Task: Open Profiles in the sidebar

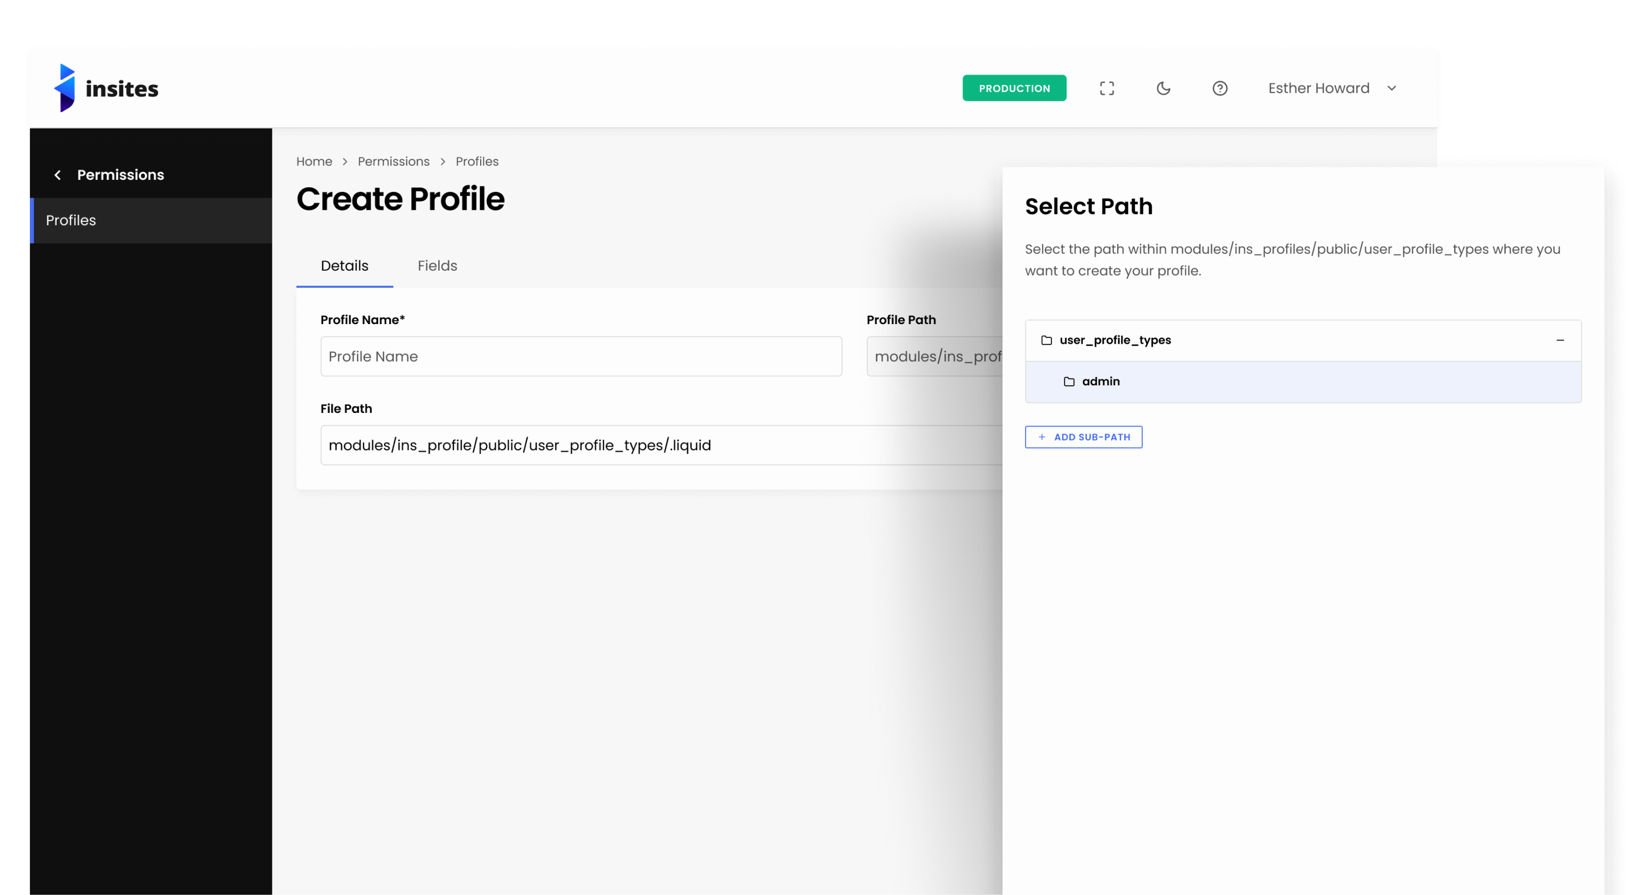Action: click(x=71, y=220)
